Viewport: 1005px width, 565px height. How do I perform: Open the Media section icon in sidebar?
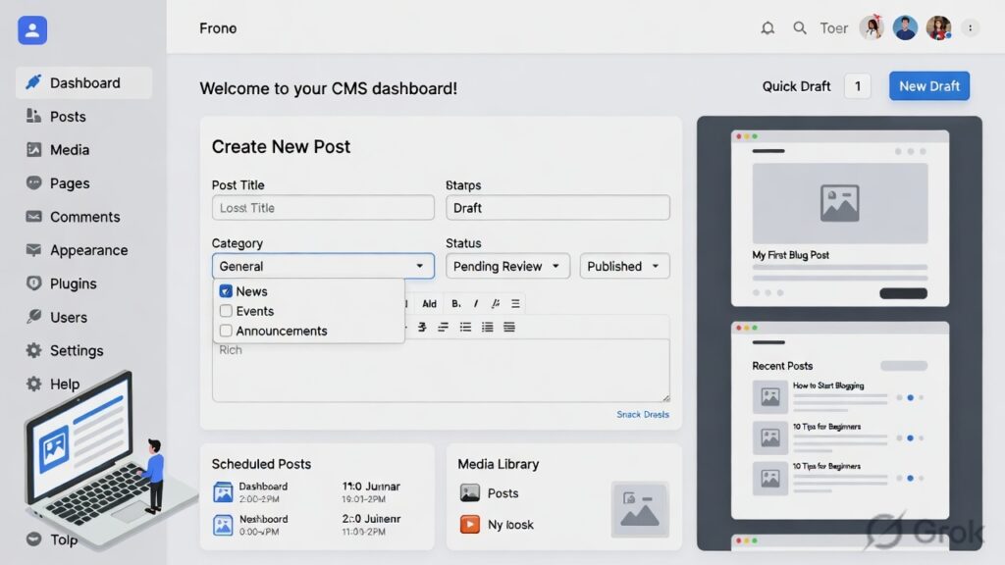[33, 150]
